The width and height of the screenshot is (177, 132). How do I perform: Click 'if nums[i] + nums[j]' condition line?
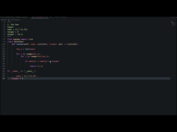pos(42,61)
